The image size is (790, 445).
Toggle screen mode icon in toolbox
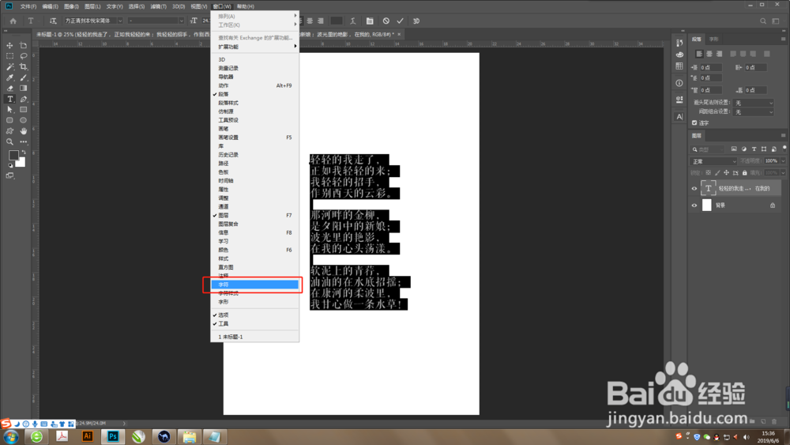(9, 175)
